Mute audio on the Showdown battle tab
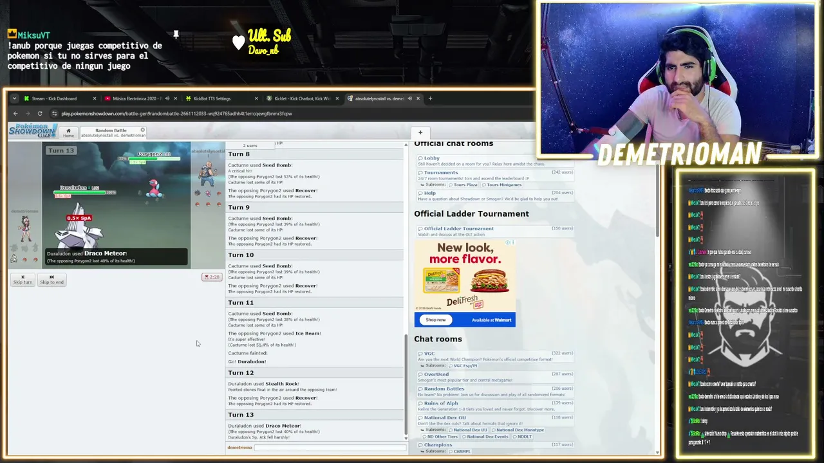This screenshot has width=824, height=463. click(409, 98)
